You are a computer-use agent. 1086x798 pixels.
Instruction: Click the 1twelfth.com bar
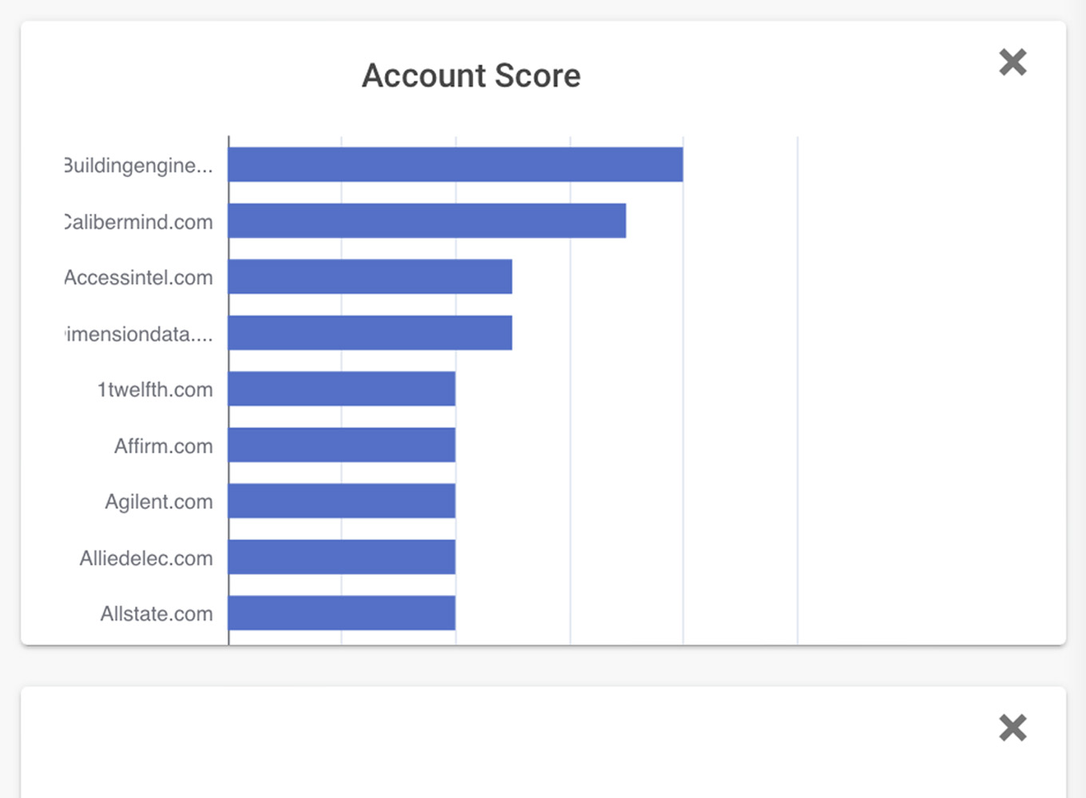click(342, 389)
